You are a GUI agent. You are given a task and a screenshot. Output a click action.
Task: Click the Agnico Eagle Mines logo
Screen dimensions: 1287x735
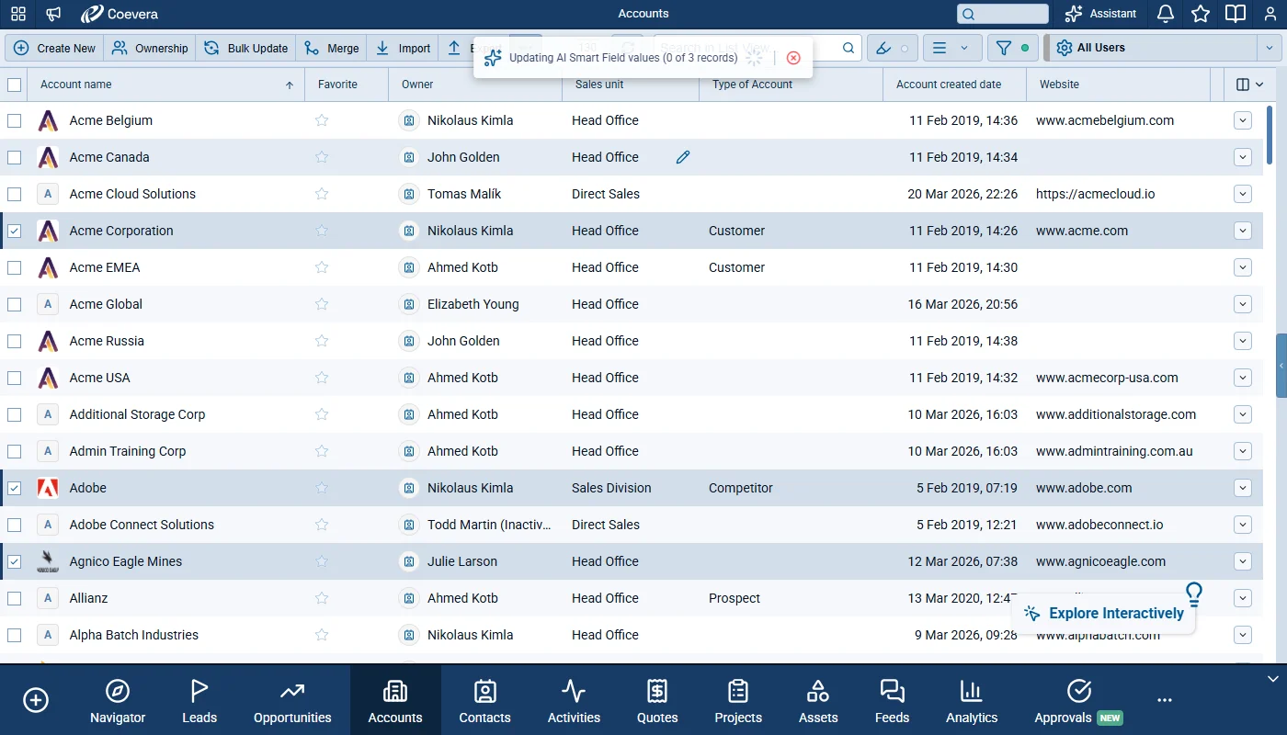coord(48,561)
